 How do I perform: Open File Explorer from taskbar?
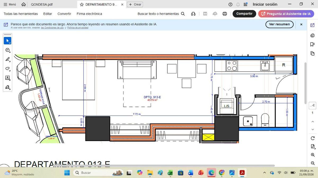click(x=150, y=173)
